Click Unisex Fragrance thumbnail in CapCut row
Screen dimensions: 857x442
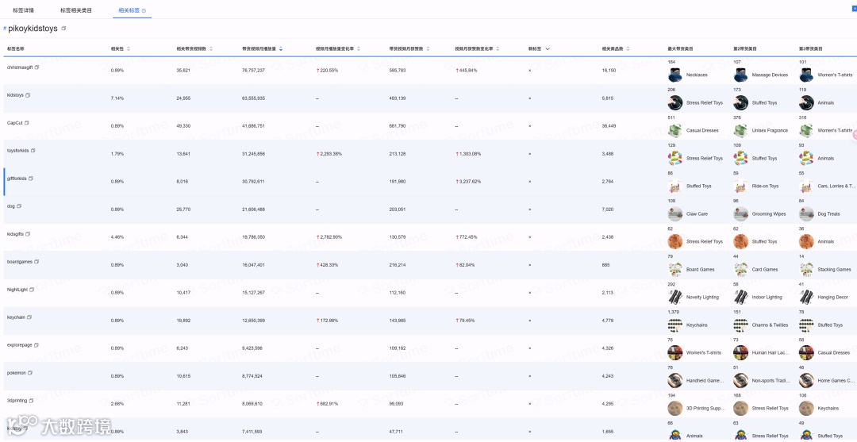click(740, 131)
